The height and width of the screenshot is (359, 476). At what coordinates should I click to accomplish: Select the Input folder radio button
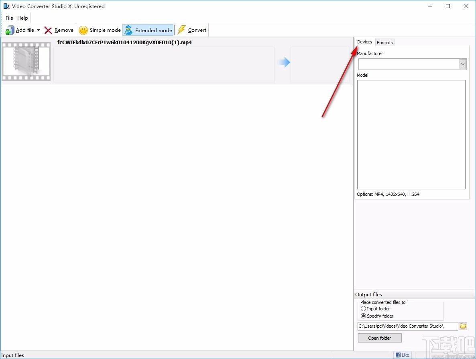pos(363,308)
